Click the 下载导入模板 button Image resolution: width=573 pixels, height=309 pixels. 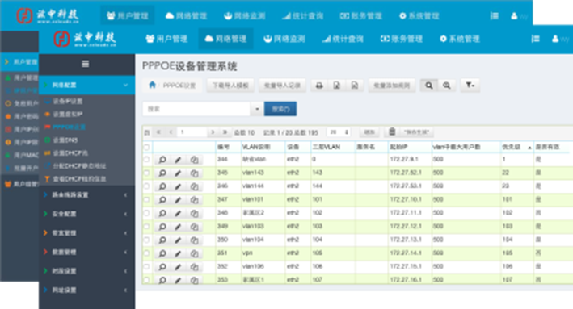coord(230,86)
